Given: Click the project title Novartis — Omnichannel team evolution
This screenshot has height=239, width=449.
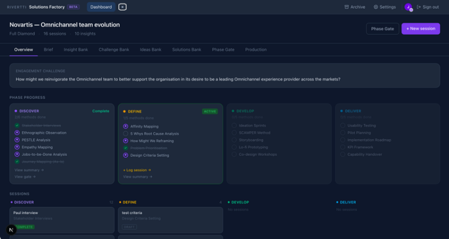Looking at the screenshot, I should (x=65, y=25).
